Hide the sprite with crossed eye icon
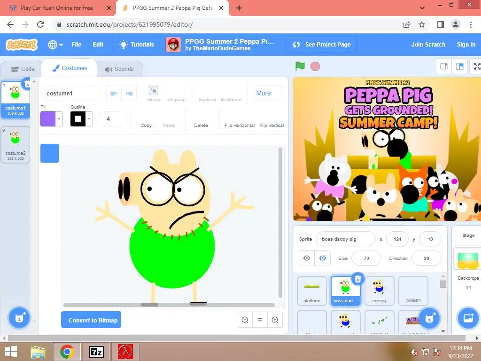Screen dimensions: 481x361 click(x=322, y=258)
